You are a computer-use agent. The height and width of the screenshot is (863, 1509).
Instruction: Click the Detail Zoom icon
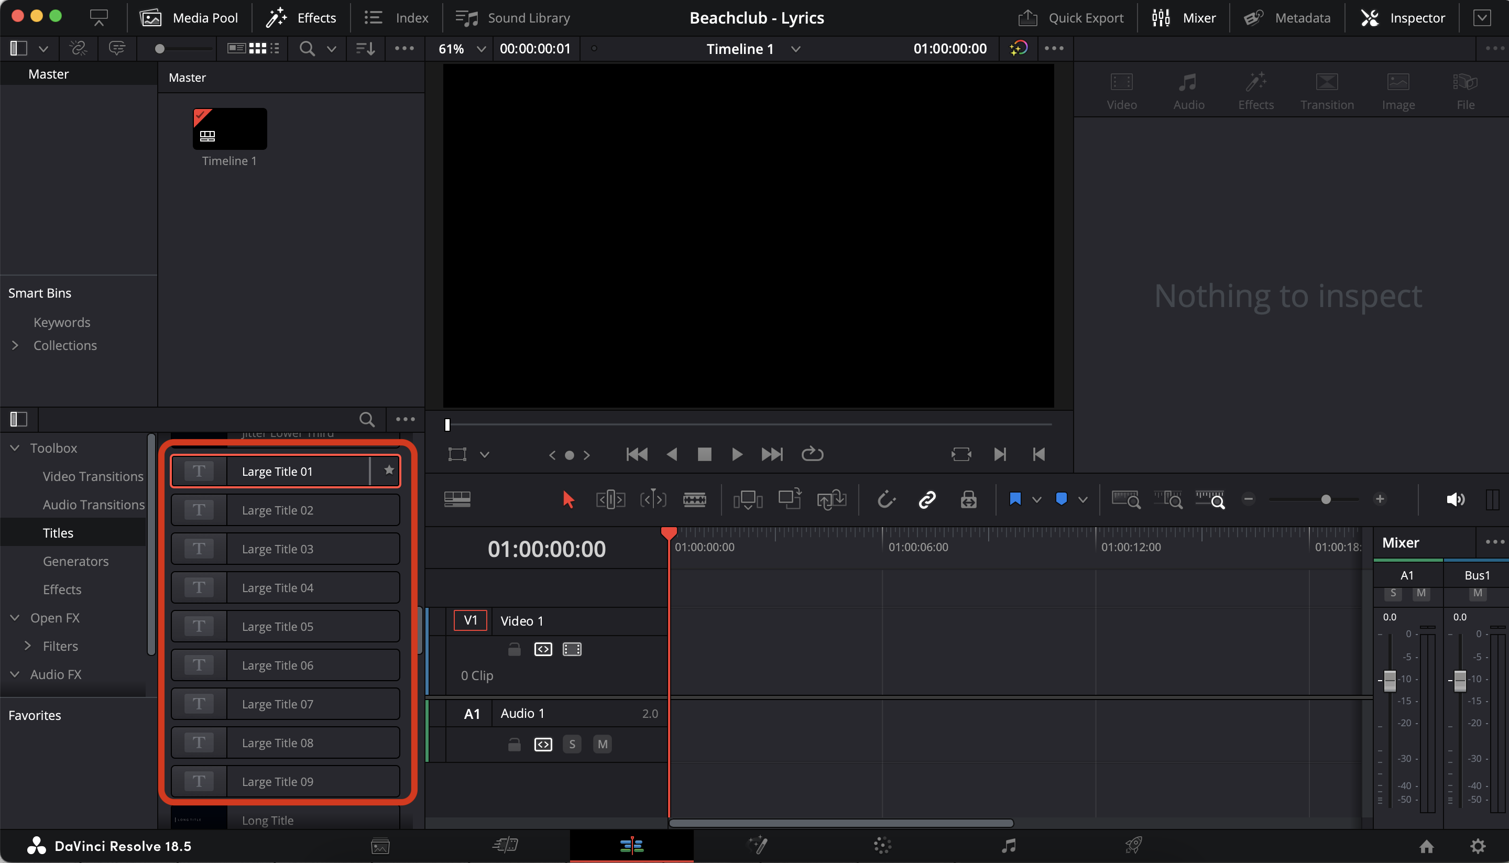1167,500
